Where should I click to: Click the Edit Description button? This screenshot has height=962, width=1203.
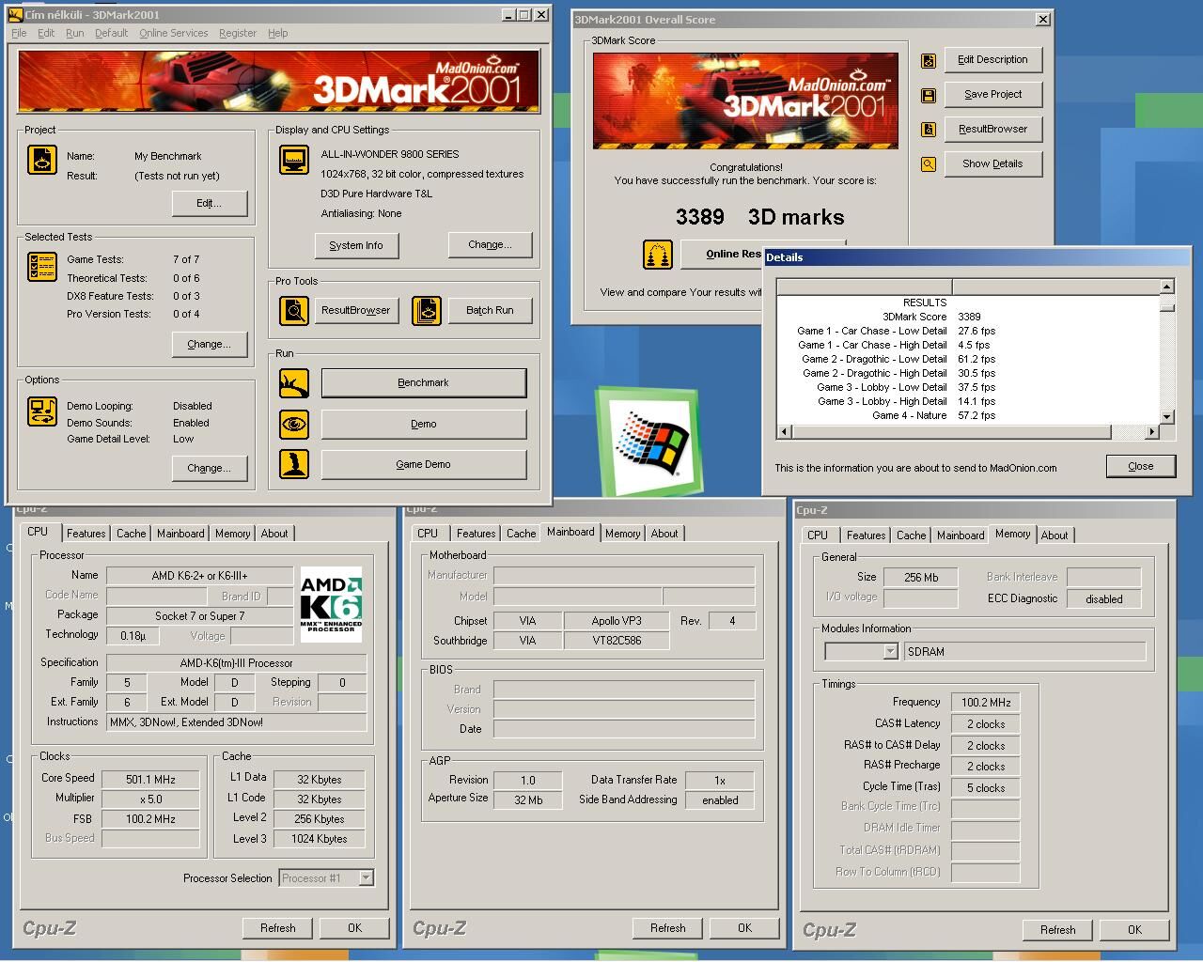pyautogui.click(x=993, y=59)
